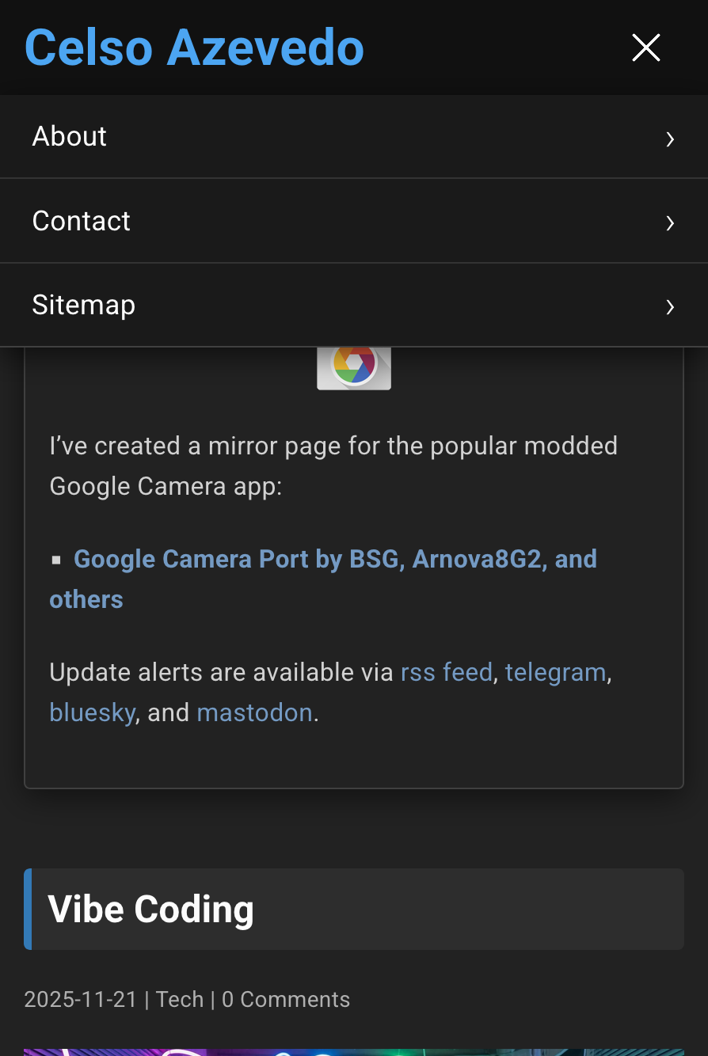Viewport: 708px width, 1056px height.
Task: Select the Sitemap menu item
Action: click(x=84, y=305)
